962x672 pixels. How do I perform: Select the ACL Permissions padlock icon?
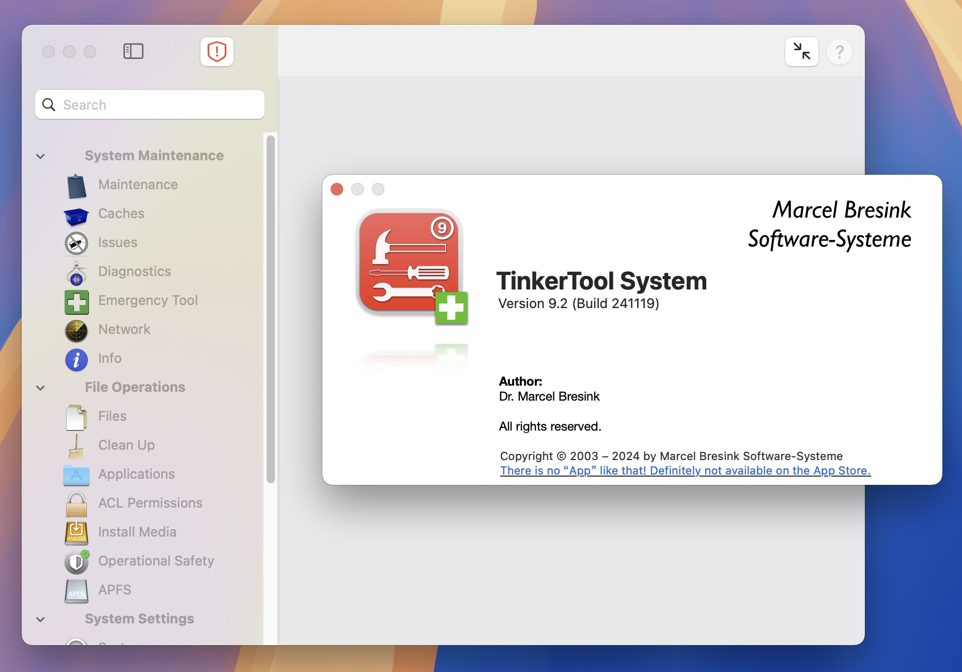[x=76, y=505]
